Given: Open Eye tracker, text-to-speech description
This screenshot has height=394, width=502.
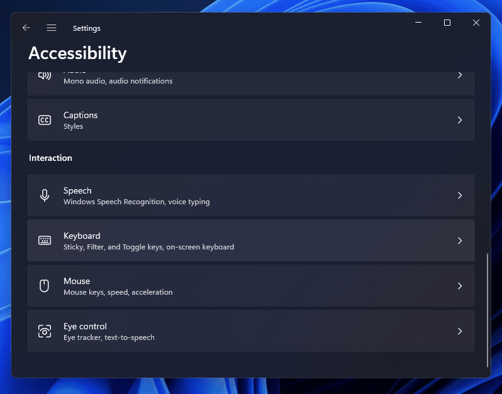Looking at the screenshot, I should point(109,337).
